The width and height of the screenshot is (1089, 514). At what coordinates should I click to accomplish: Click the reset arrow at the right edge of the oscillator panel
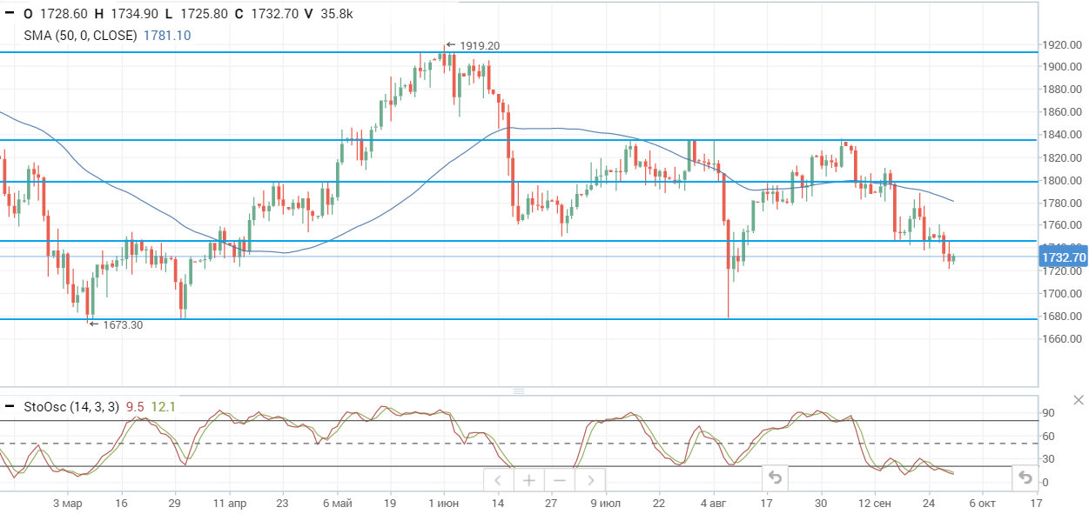(1025, 477)
